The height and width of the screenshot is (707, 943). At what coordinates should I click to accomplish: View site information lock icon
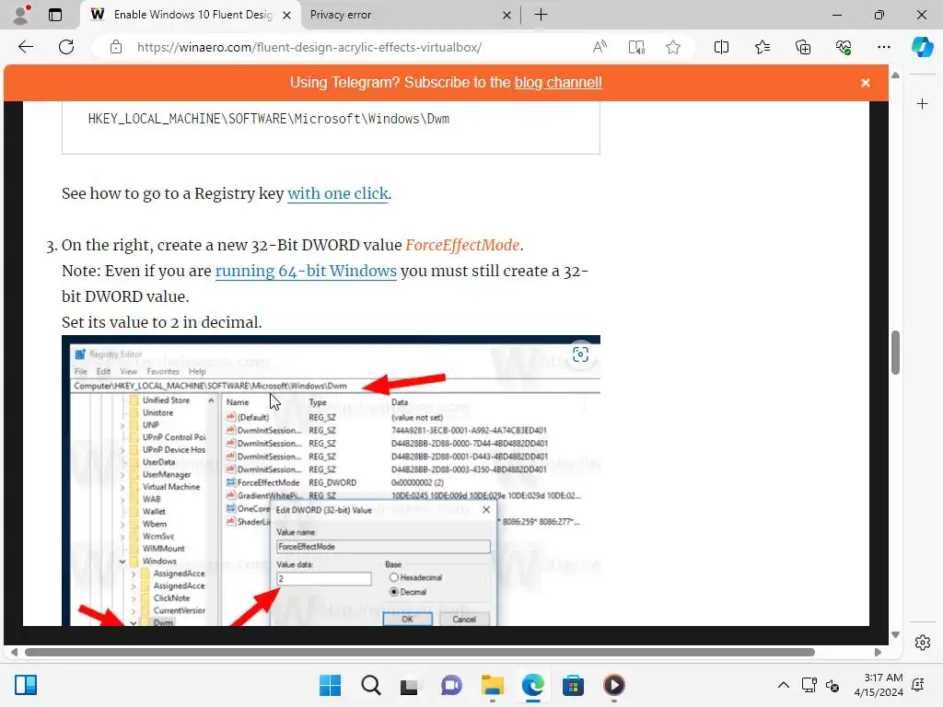116,47
